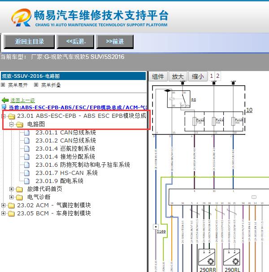Click the 290RL wheel speed sensor symbol

[231, 257]
